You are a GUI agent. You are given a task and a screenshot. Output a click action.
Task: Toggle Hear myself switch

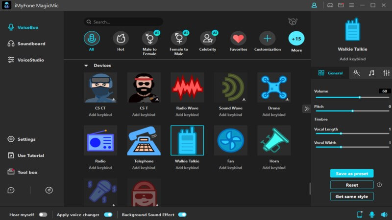pos(43,215)
